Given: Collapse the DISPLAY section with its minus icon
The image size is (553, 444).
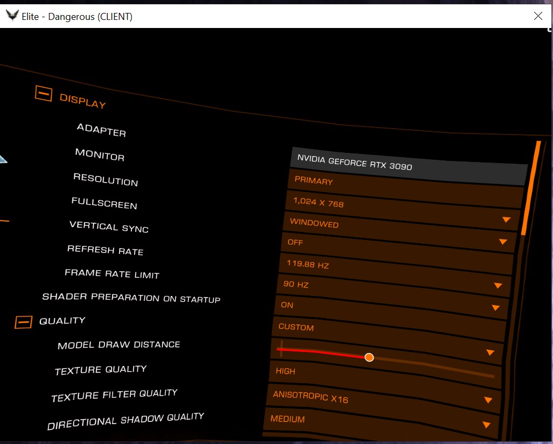Looking at the screenshot, I should pyautogui.click(x=44, y=94).
